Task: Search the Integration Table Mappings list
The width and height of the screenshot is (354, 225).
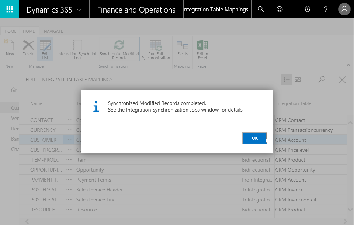Action: (322, 80)
